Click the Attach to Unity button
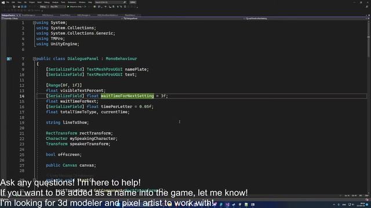Image resolution: width=371 pixels, height=208 pixels. pos(75,7)
